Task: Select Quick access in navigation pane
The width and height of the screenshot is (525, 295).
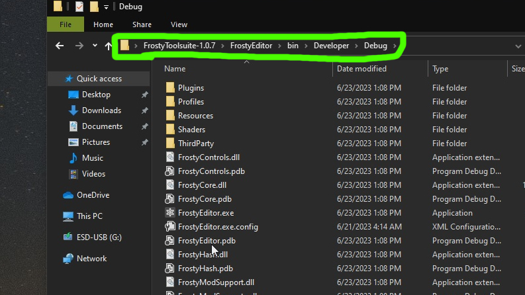Action: tap(99, 79)
